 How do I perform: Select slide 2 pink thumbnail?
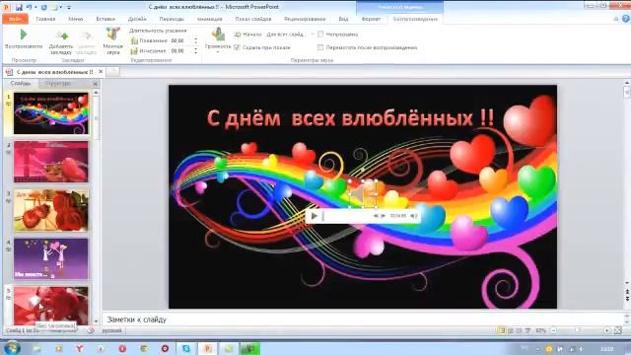[51, 162]
